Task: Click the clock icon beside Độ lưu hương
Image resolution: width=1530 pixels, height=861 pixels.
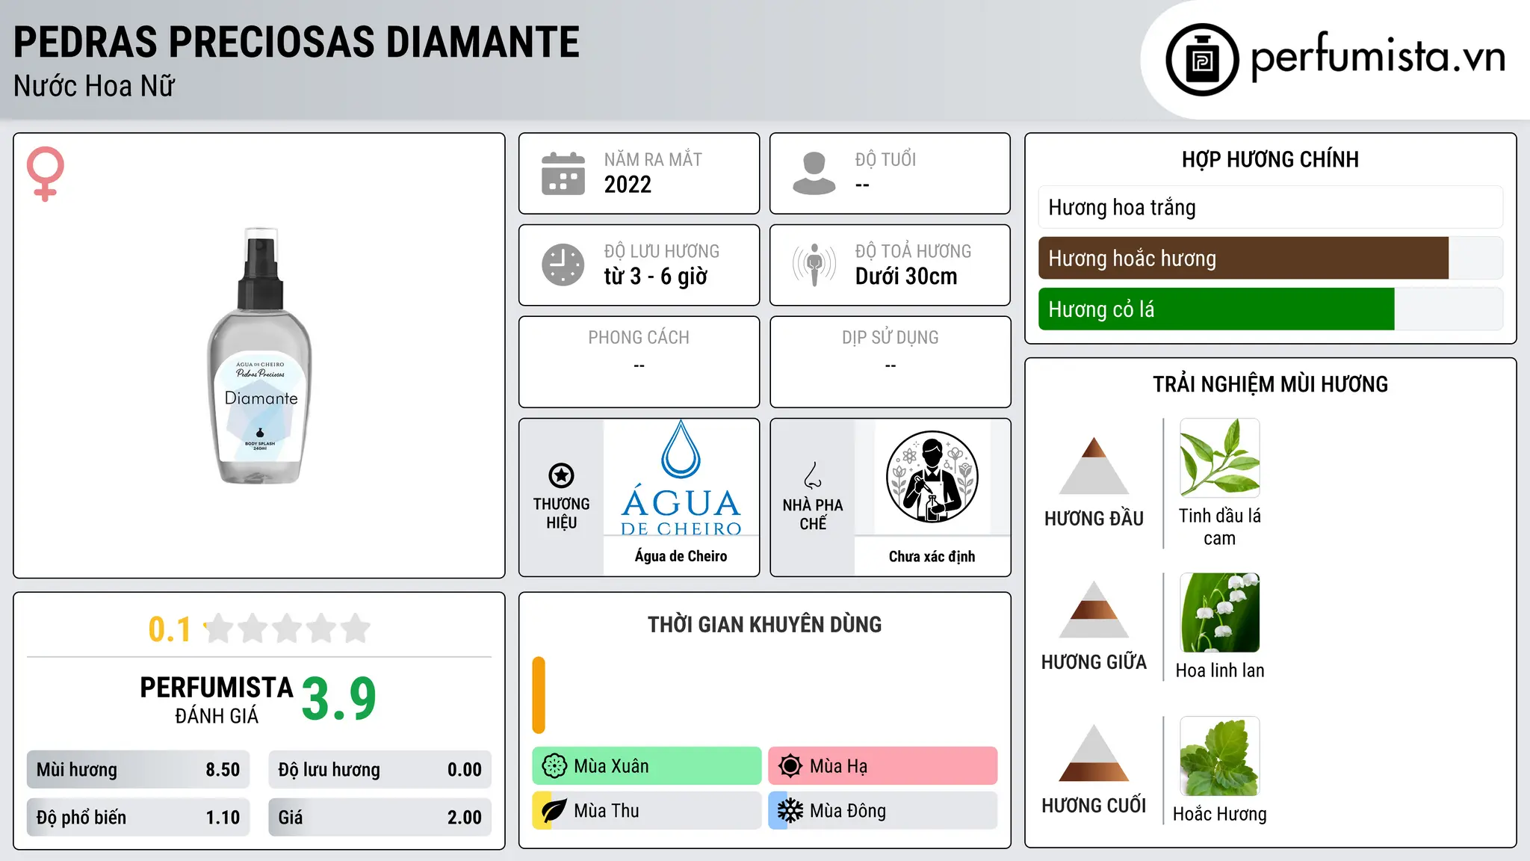Action: pyautogui.click(x=563, y=265)
